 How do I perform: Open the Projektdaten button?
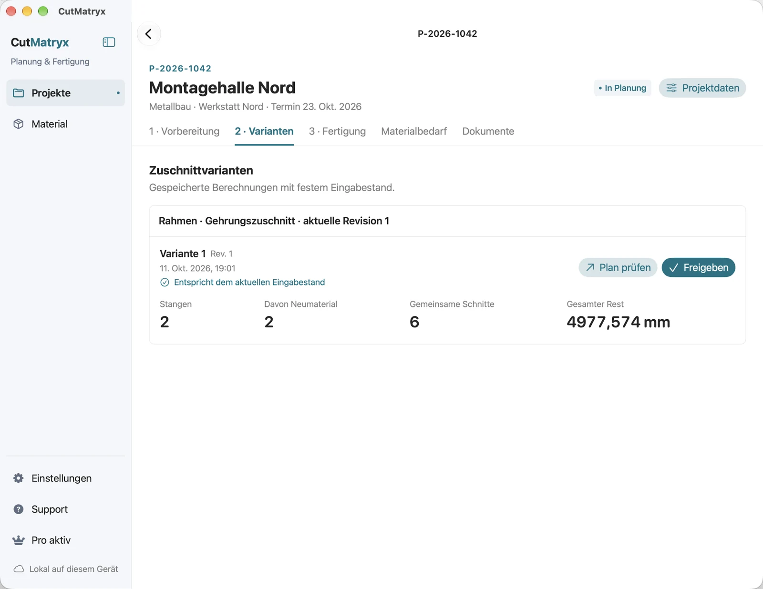pyautogui.click(x=702, y=88)
